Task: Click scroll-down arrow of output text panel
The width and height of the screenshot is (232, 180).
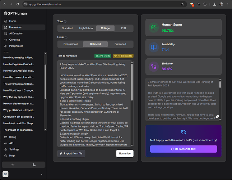Action: coord(220,120)
